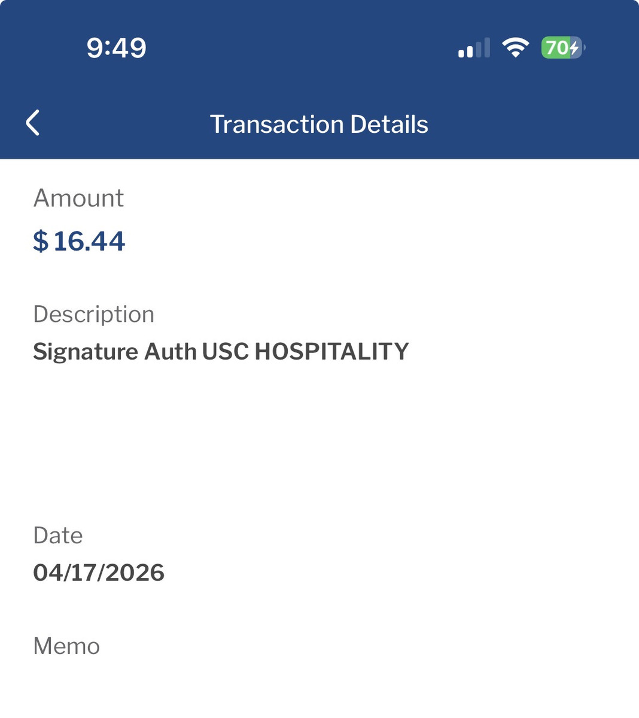The height and width of the screenshot is (718, 639).
Task: Tap the cellular signal strength icon
Action: point(474,48)
